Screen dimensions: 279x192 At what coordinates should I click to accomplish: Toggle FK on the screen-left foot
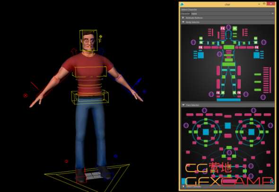[x=218, y=93]
